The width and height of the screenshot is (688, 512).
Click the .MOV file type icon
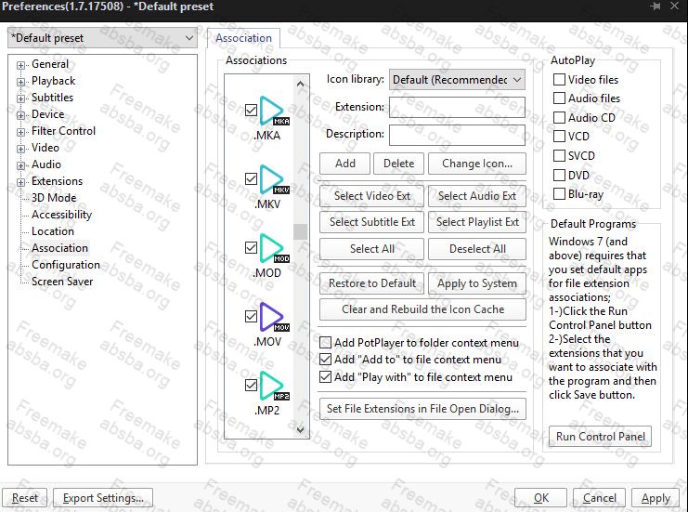coord(274,317)
